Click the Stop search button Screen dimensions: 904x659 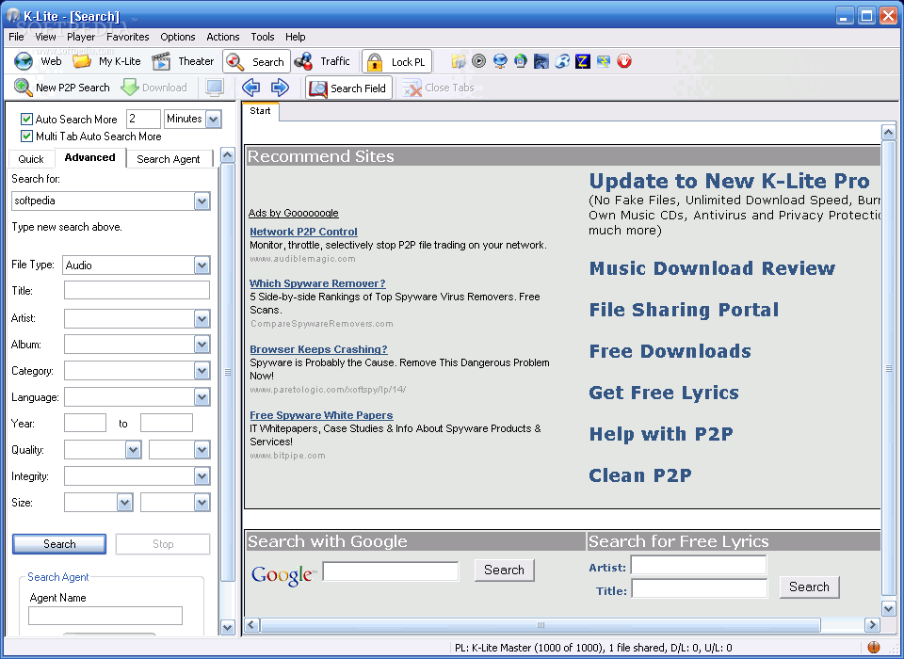[163, 544]
